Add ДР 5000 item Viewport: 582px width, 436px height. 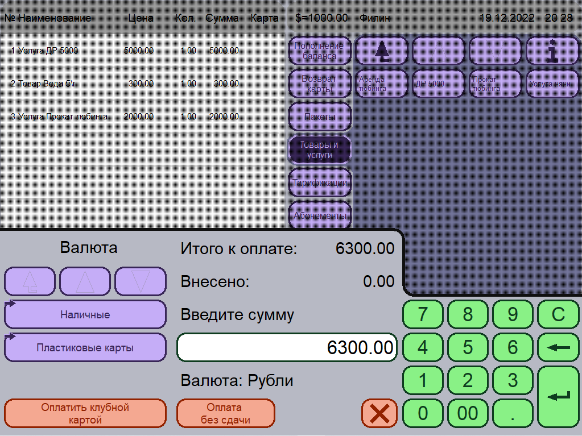pos(439,84)
